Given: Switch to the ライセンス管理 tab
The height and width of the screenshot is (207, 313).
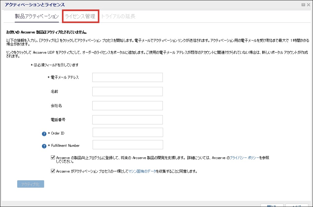Looking at the screenshot, I should [80, 16].
